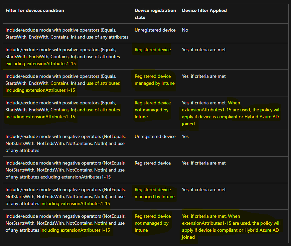This screenshot has width=291, height=246.
Task: Click the standalone "Yes" cell for negative operators
Action: tap(185, 136)
